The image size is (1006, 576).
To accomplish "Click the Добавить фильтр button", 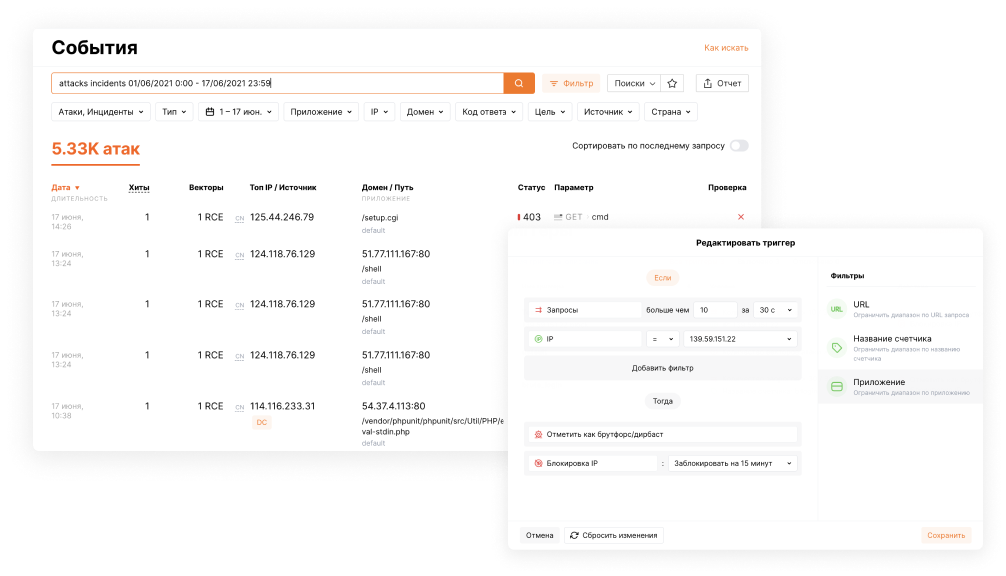I will (x=662, y=368).
